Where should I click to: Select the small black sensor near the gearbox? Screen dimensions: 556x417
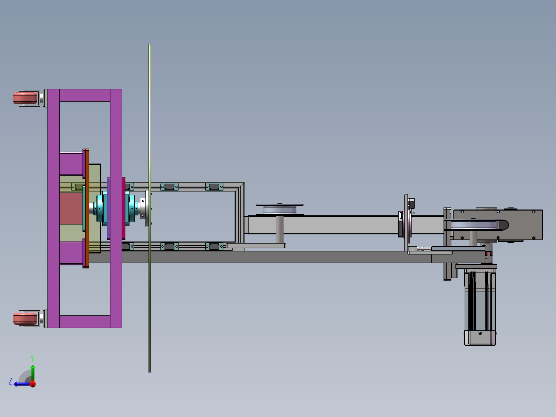click(x=412, y=204)
